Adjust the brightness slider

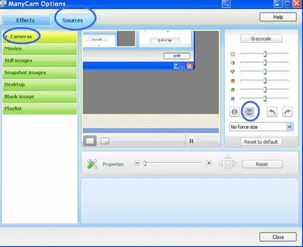click(265, 54)
